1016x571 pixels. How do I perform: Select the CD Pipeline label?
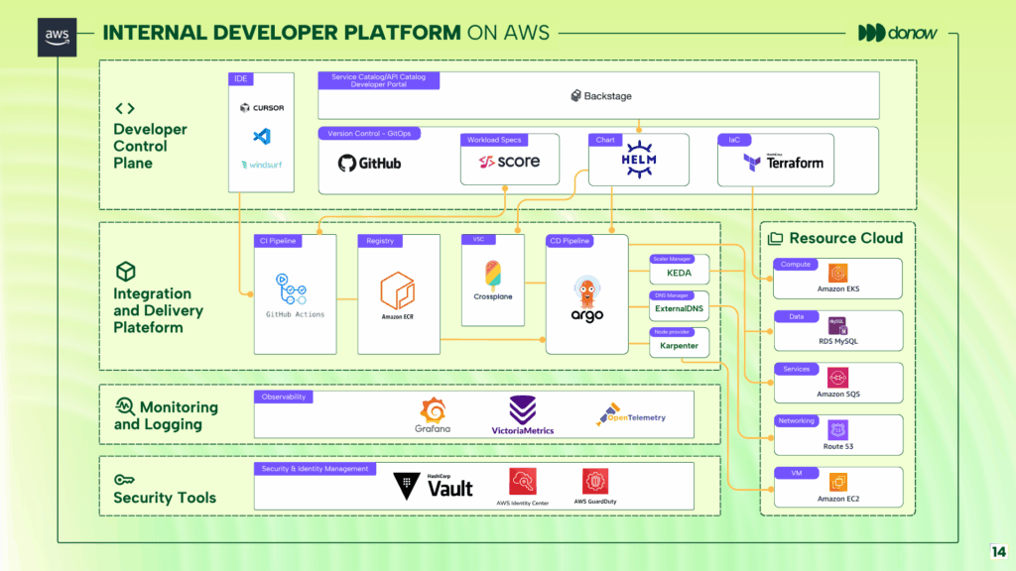[x=570, y=241]
